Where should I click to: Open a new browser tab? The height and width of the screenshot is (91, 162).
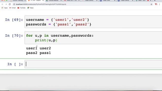point(155,1)
